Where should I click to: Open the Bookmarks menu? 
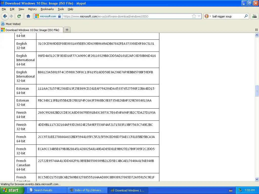tap(47, 9)
